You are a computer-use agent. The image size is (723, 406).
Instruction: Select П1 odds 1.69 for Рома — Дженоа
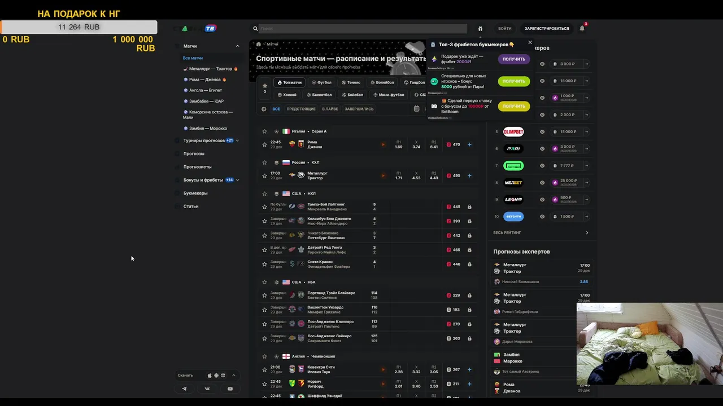click(399, 144)
